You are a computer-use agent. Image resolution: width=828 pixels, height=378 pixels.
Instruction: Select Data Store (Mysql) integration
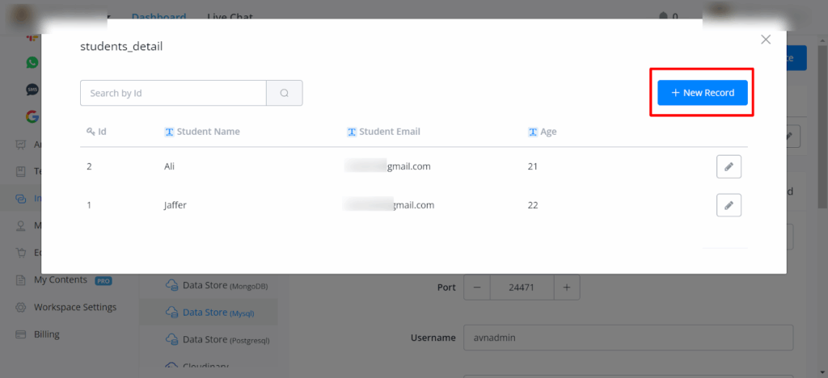(x=209, y=312)
